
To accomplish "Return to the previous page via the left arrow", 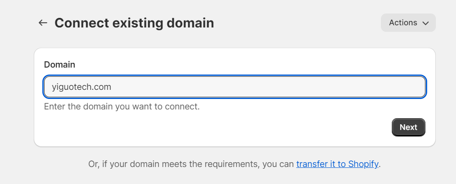I will coord(42,23).
